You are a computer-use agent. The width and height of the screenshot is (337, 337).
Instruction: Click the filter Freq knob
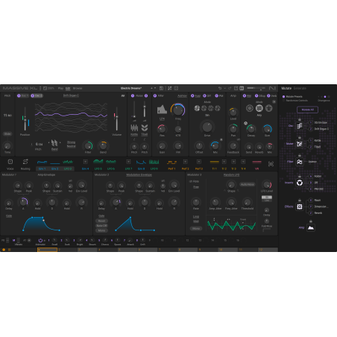tap(178, 110)
